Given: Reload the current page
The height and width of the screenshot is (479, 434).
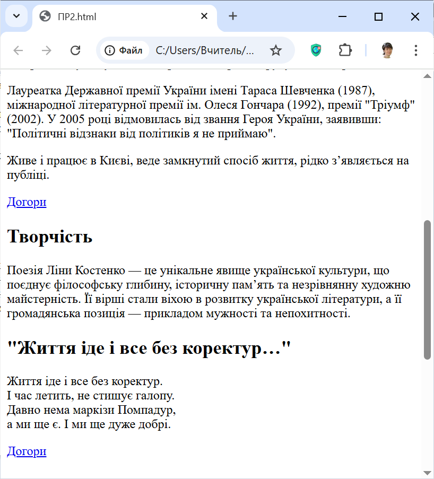Looking at the screenshot, I should (x=75, y=50).
